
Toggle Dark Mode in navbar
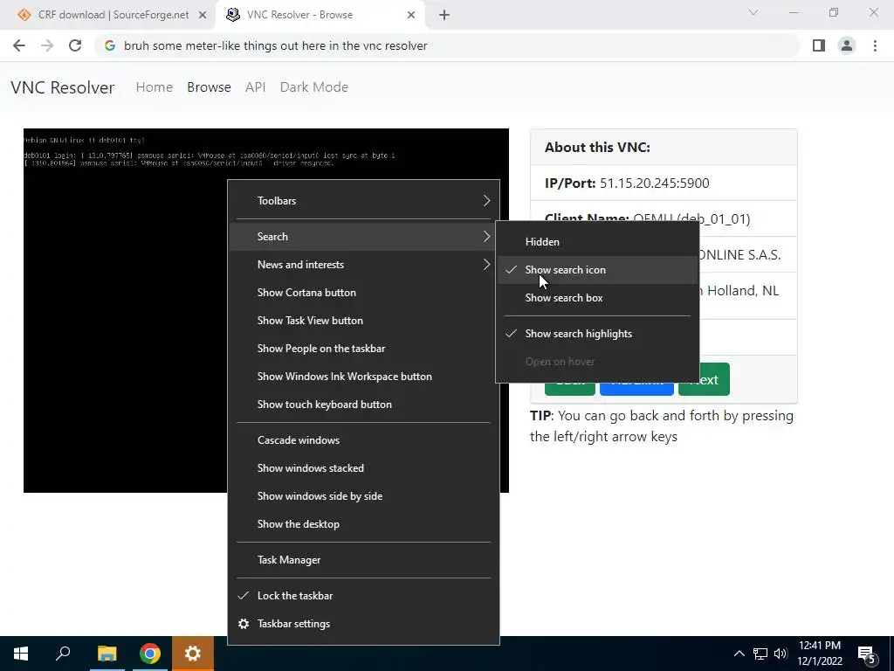coord(314,87)
